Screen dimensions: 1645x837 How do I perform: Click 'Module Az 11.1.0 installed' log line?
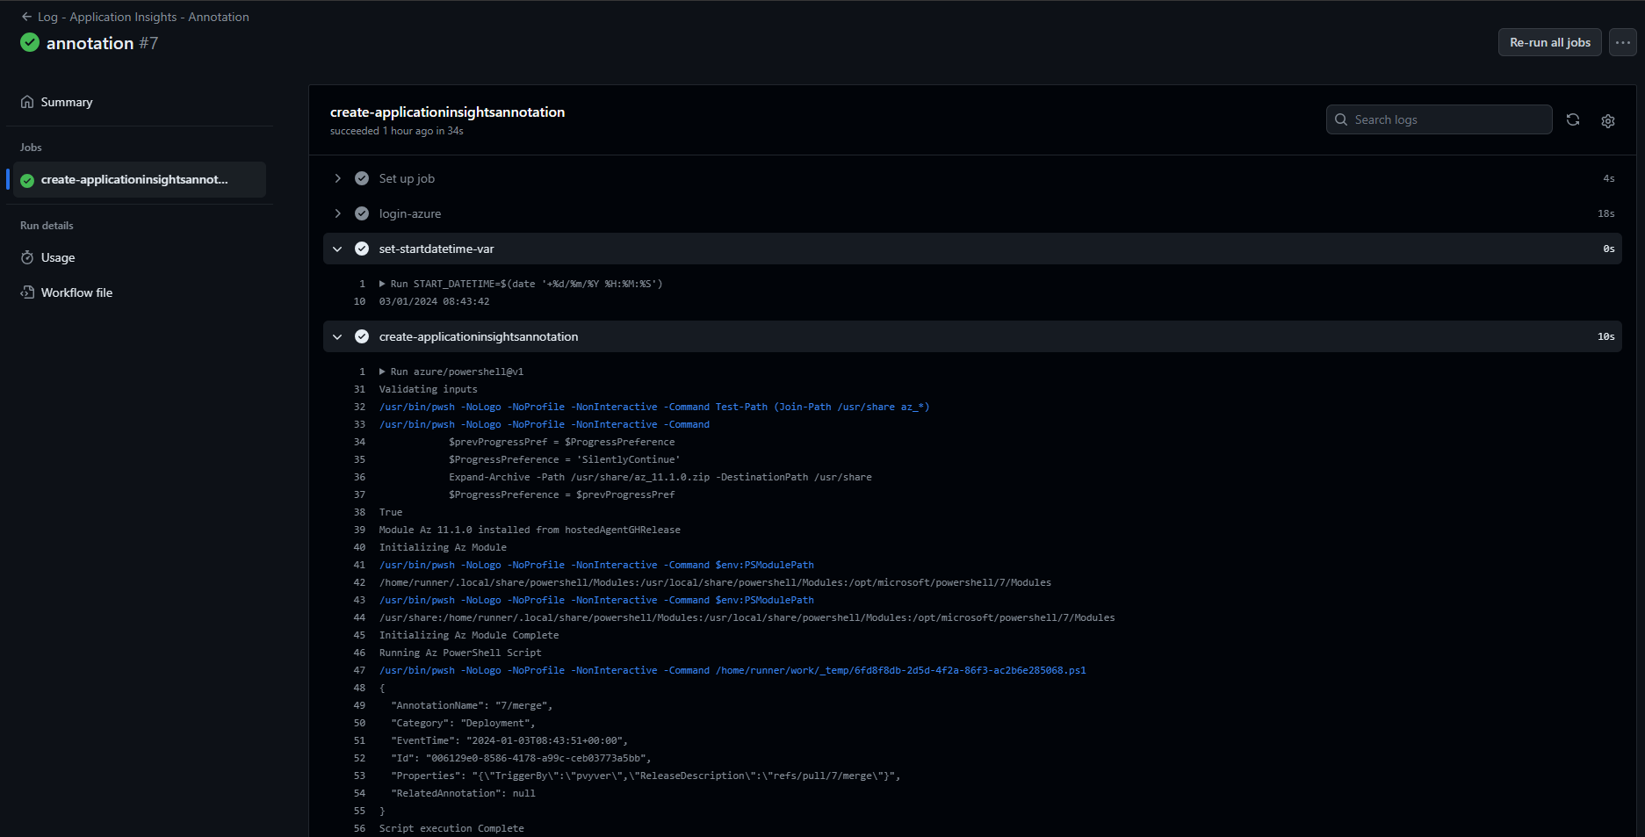click(x=530, y=530)
